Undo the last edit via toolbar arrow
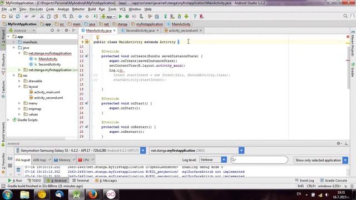 (26, 16)
